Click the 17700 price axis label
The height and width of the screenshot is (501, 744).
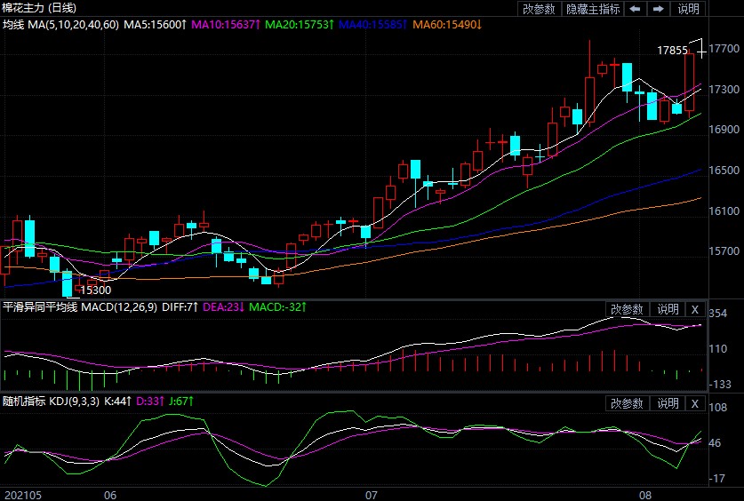[724, 49]
